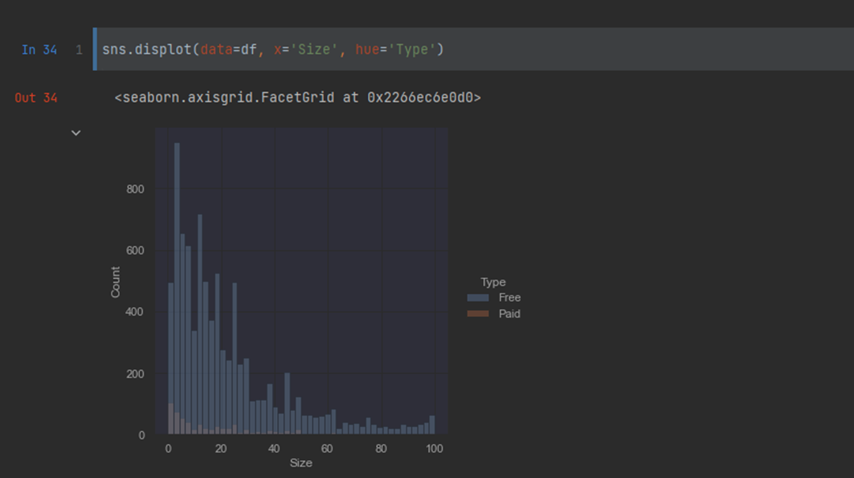Click the sns.displot code line

[x=273, y=50]
